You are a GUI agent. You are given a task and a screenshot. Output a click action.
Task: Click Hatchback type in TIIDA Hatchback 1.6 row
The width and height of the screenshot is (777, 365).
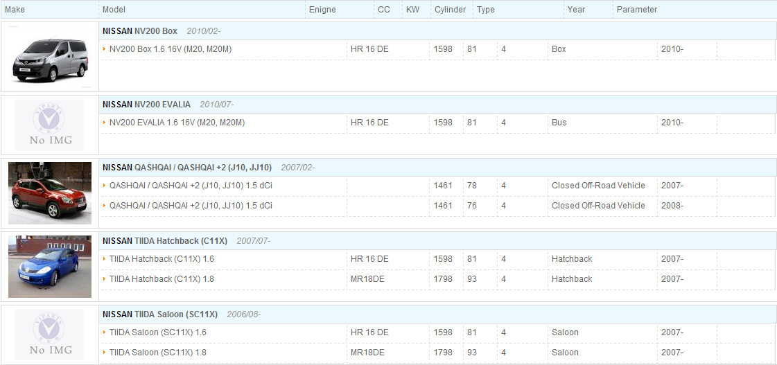coord(572,258)
